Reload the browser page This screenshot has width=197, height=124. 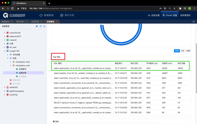(12, 8)
